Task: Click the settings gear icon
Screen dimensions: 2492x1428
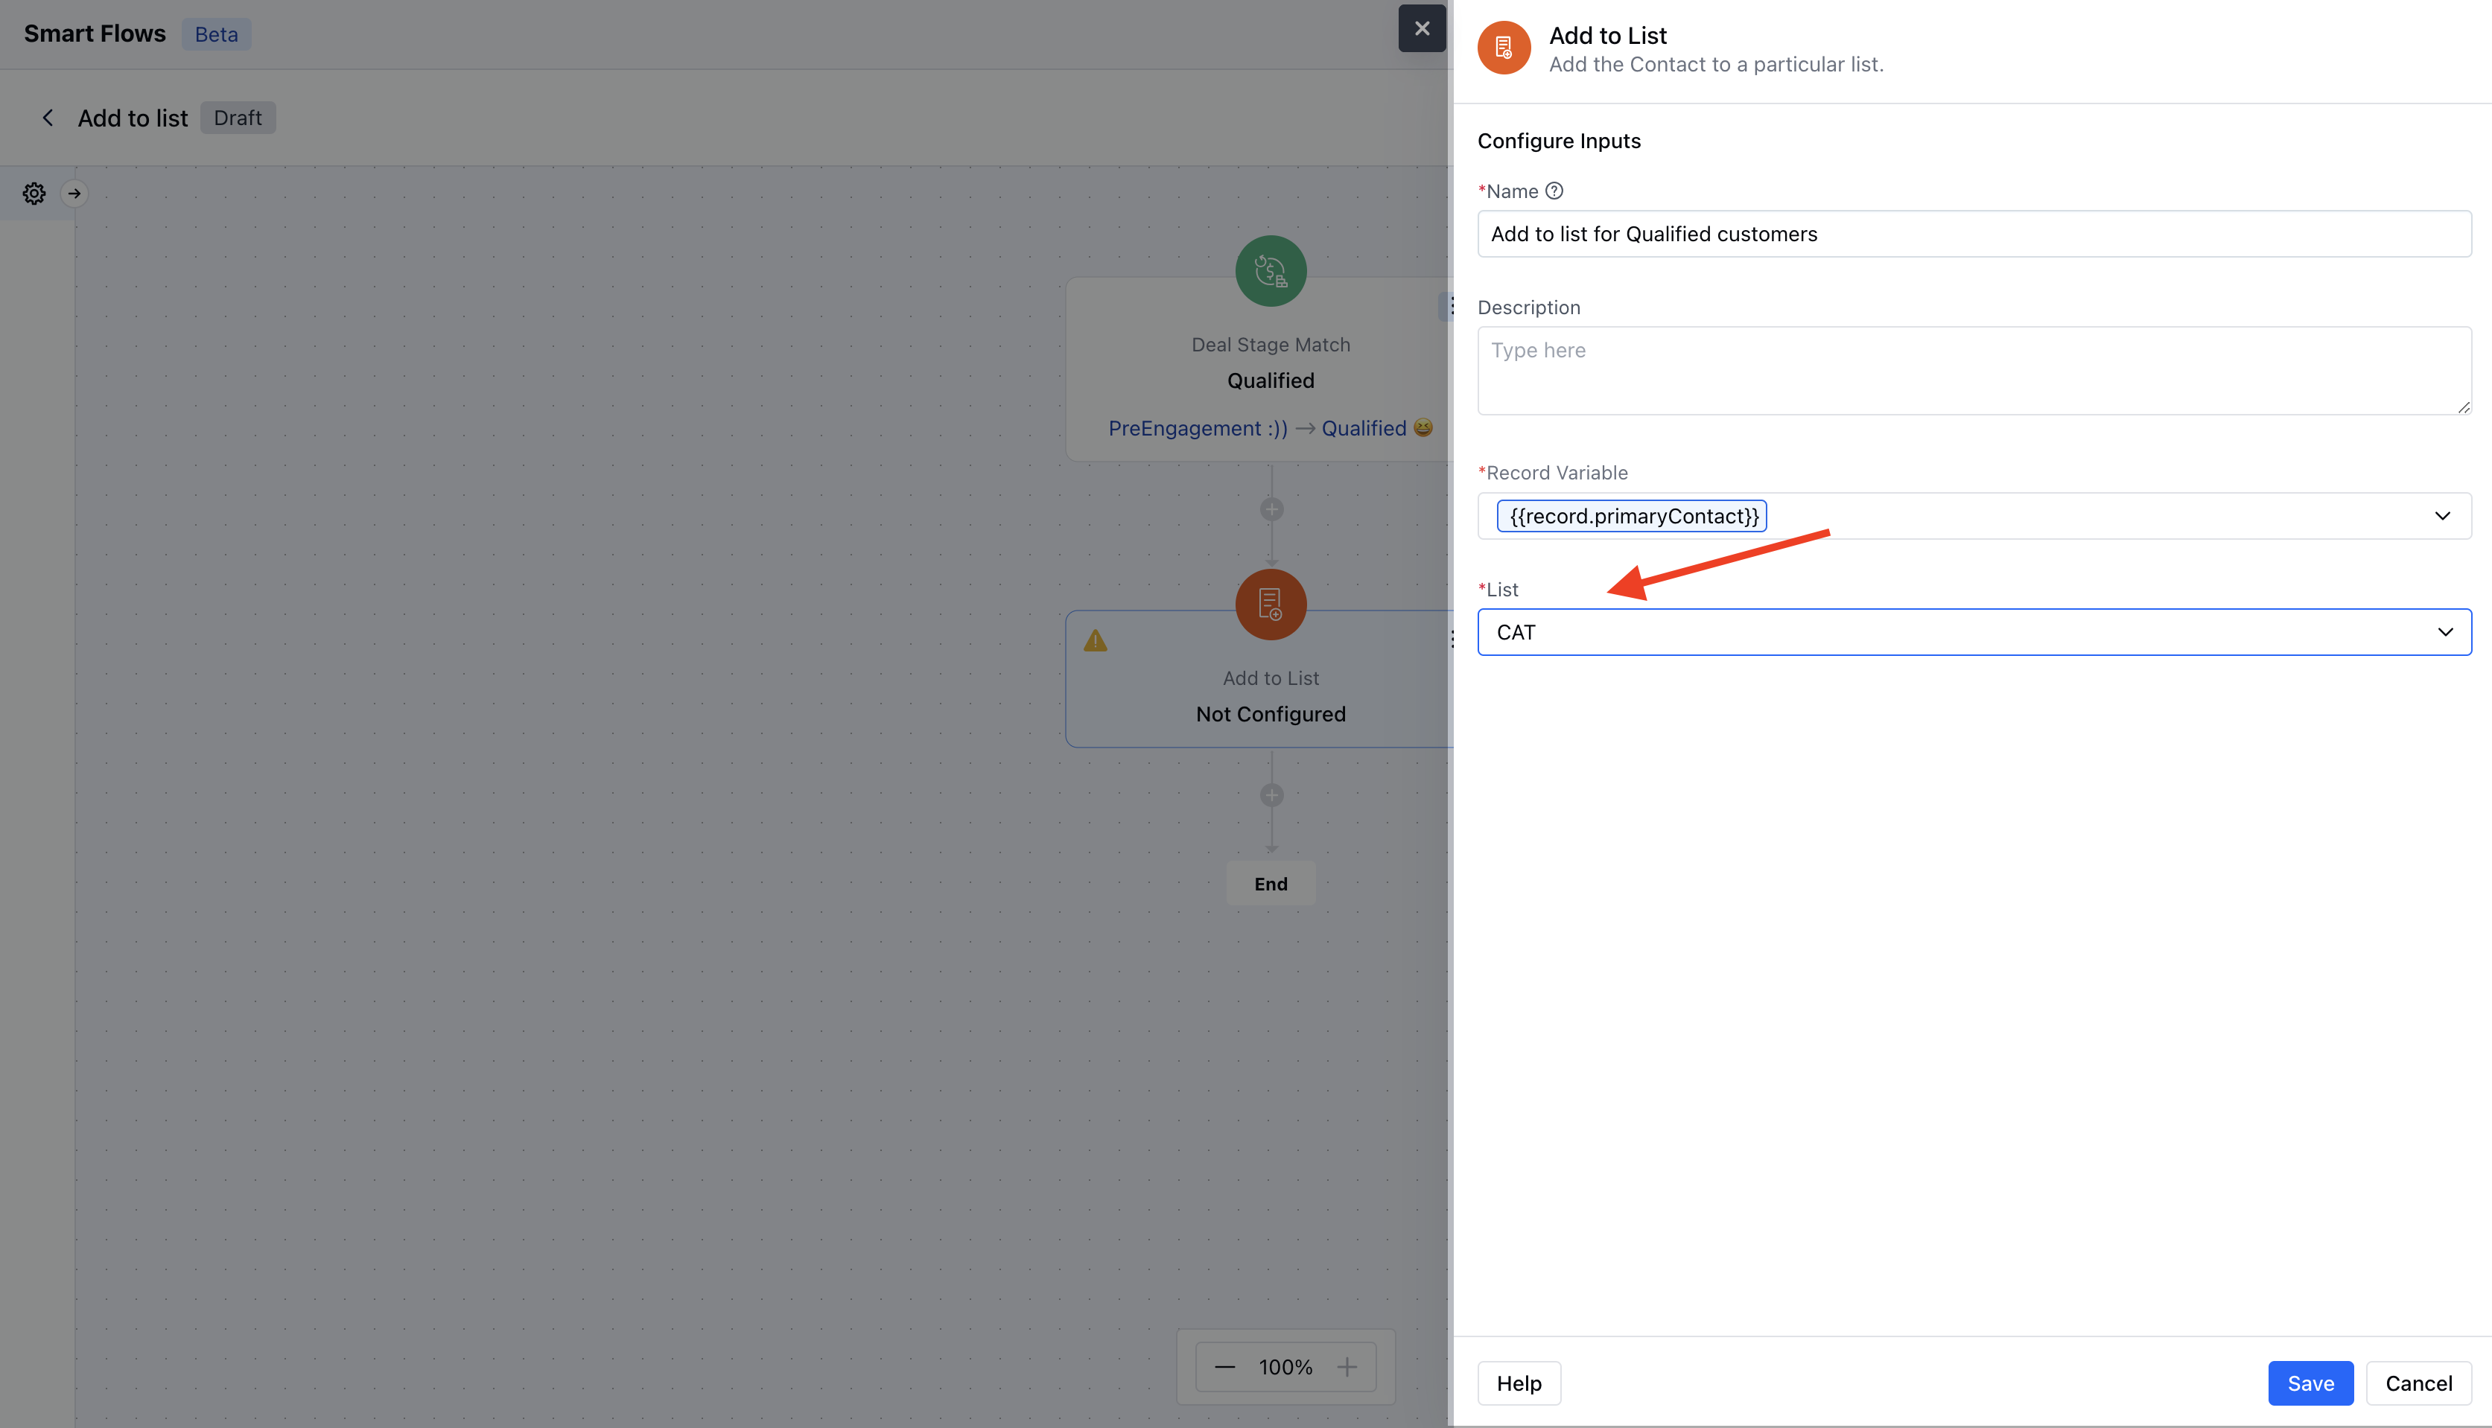Action: point(34,194)
